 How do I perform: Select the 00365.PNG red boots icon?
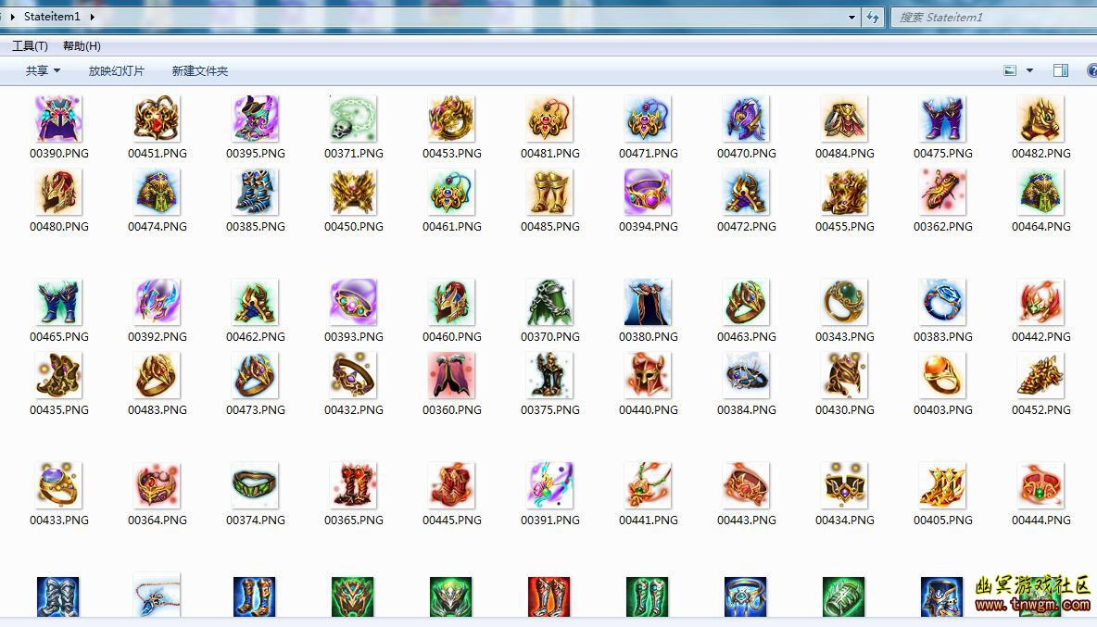(353, 485)
